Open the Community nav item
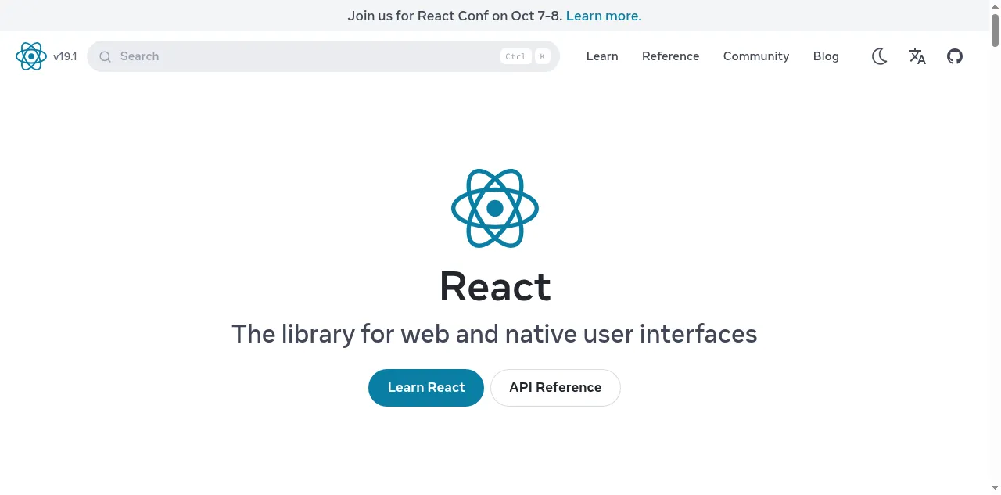 tap(756, 56)
